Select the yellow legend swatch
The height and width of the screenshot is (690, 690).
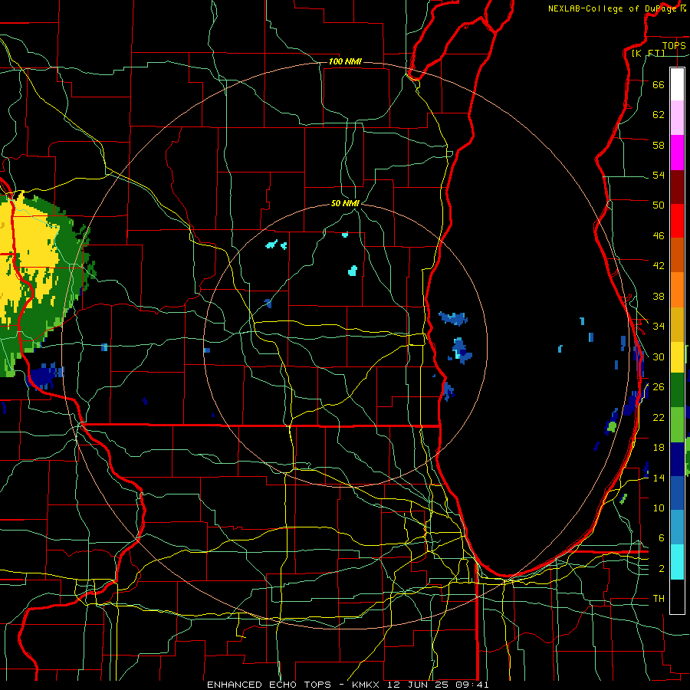click(x=677, y=357)
